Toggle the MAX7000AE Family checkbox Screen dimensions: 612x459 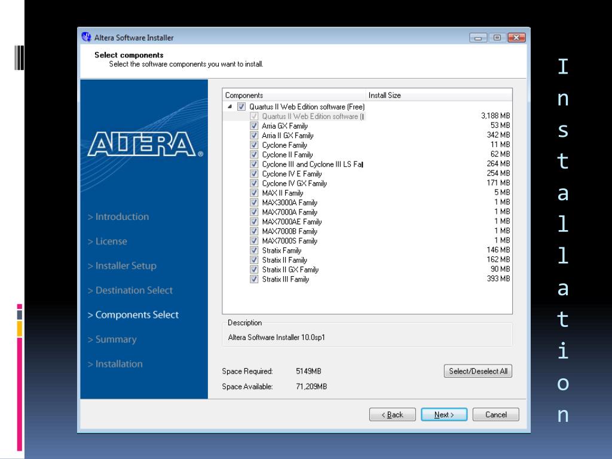coord(254,221)
